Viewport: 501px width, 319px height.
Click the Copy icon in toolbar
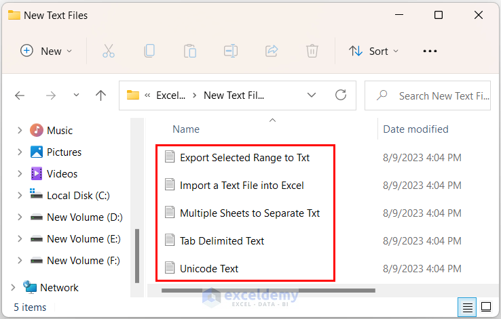[x=149, y=51]
